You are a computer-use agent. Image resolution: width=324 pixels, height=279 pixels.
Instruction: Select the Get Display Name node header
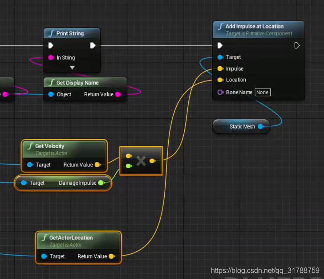[x=85, y=83]
